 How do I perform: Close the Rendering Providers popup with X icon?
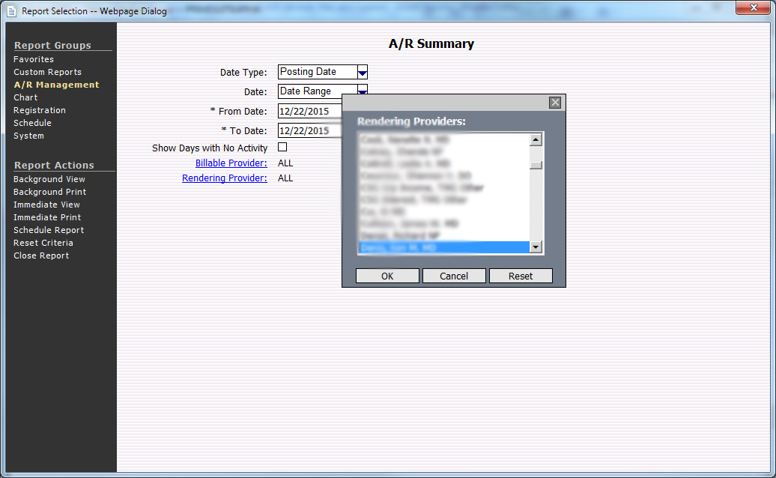(x=555, y=103)
